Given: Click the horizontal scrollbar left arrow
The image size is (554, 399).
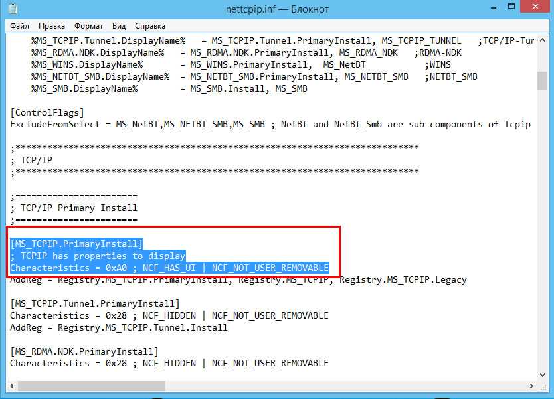Looking at the screenshot, I should (x=11, y=386).
